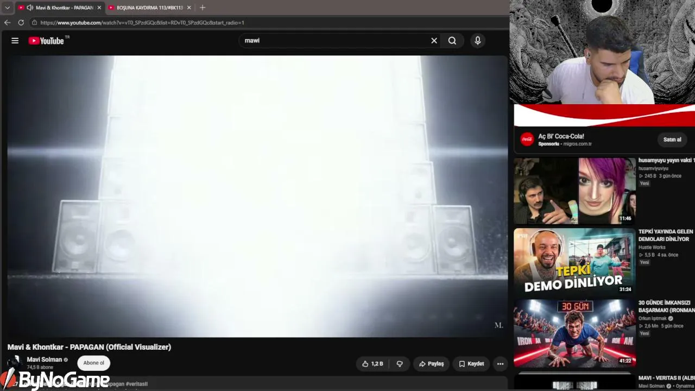This screenshot has width=695, height=391.
Task: Start voice search with microphone icon
Action: tap(478, 41)
